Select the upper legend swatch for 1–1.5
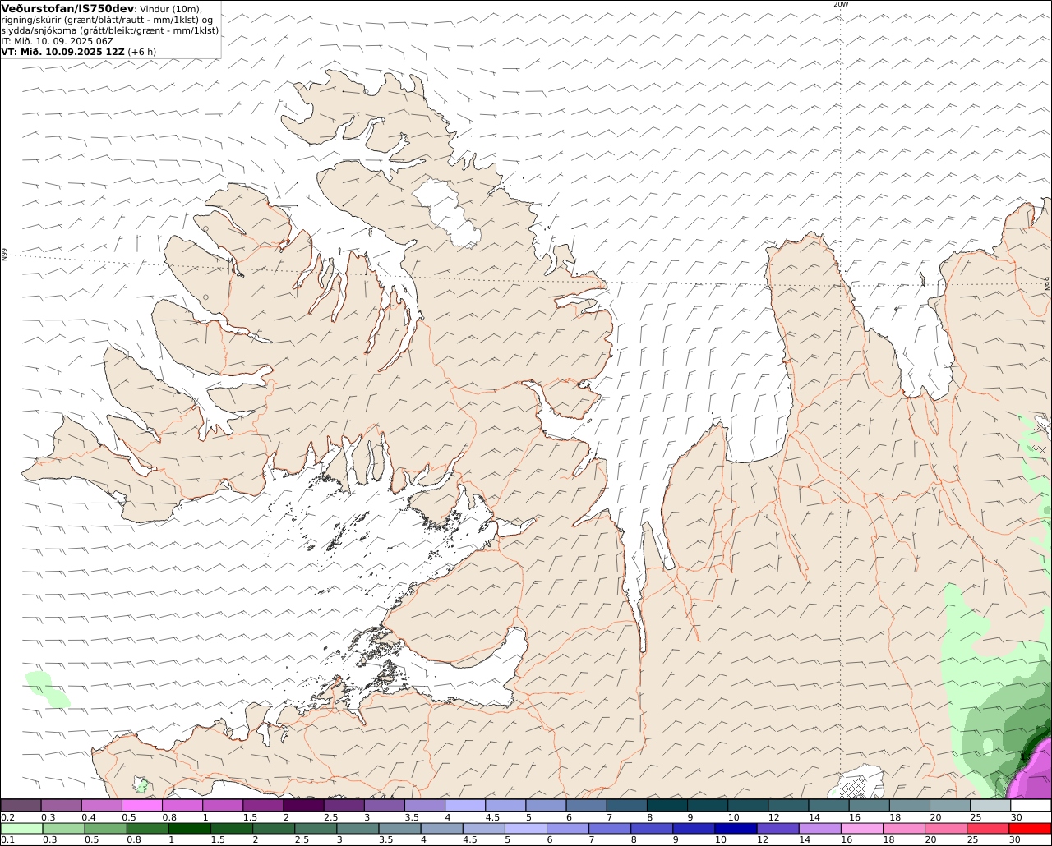 (223, 805)
